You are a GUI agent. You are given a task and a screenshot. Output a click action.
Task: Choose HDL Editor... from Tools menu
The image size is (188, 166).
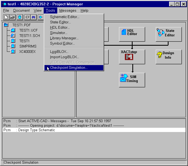[74, 27]
